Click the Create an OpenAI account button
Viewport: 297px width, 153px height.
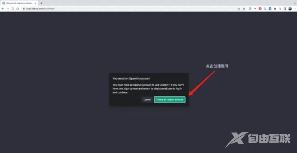[170, 100]
